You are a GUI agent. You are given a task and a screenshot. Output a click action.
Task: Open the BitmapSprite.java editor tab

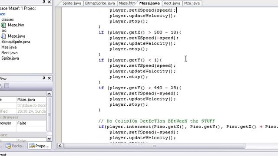[x=100, y=3]
